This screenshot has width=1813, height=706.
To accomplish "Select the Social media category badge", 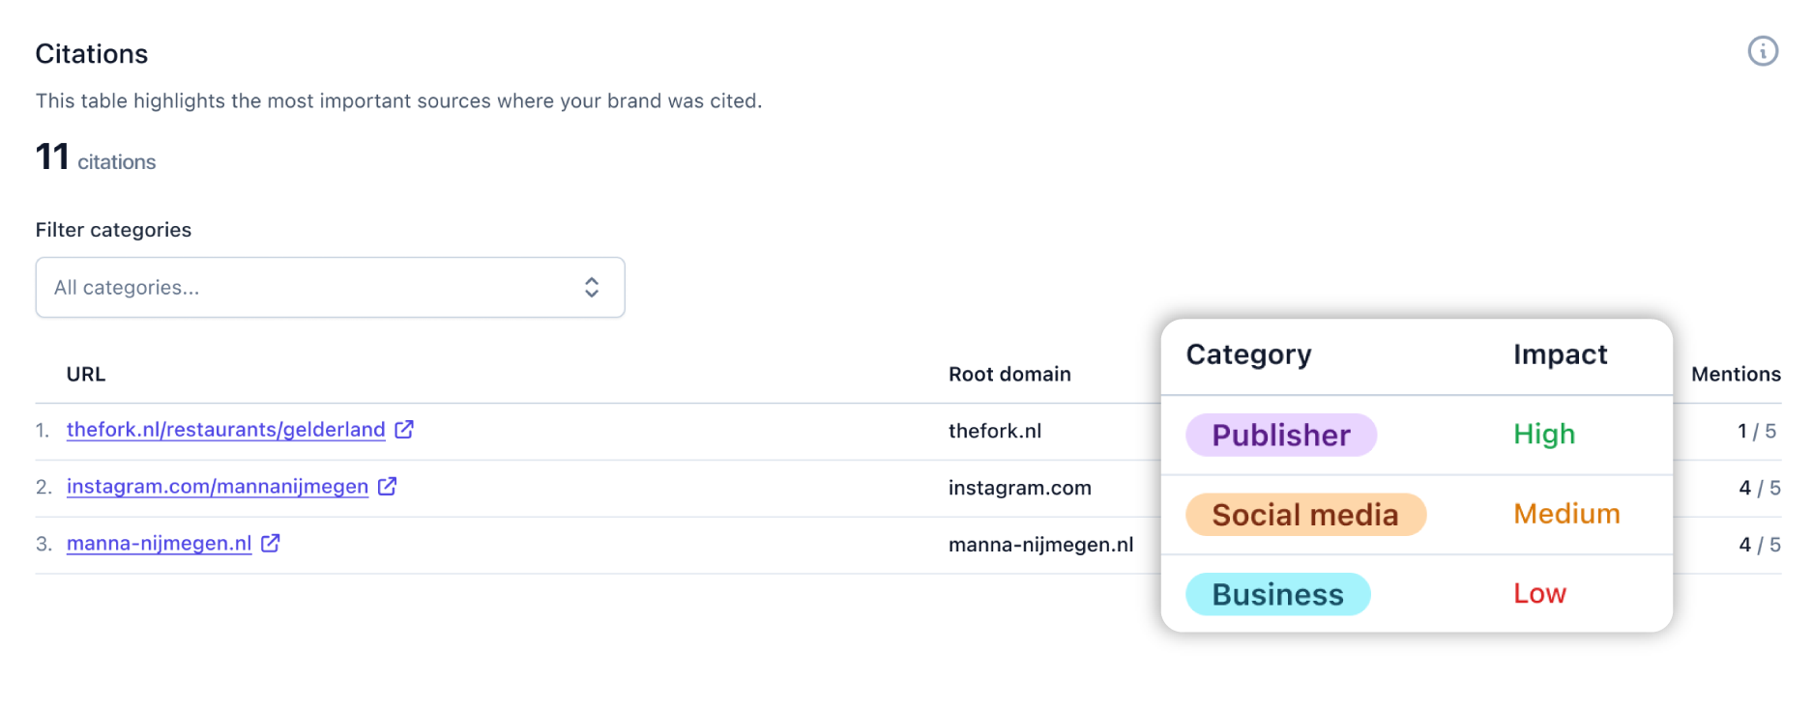I will pos(1304,515).
